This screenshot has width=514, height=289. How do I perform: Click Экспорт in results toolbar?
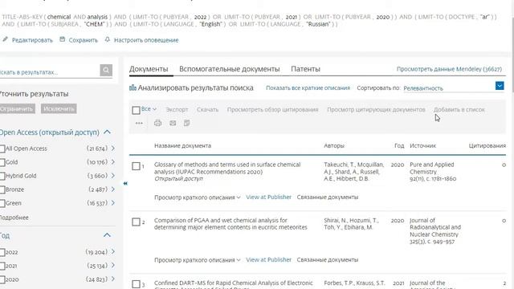click(177, 109)
